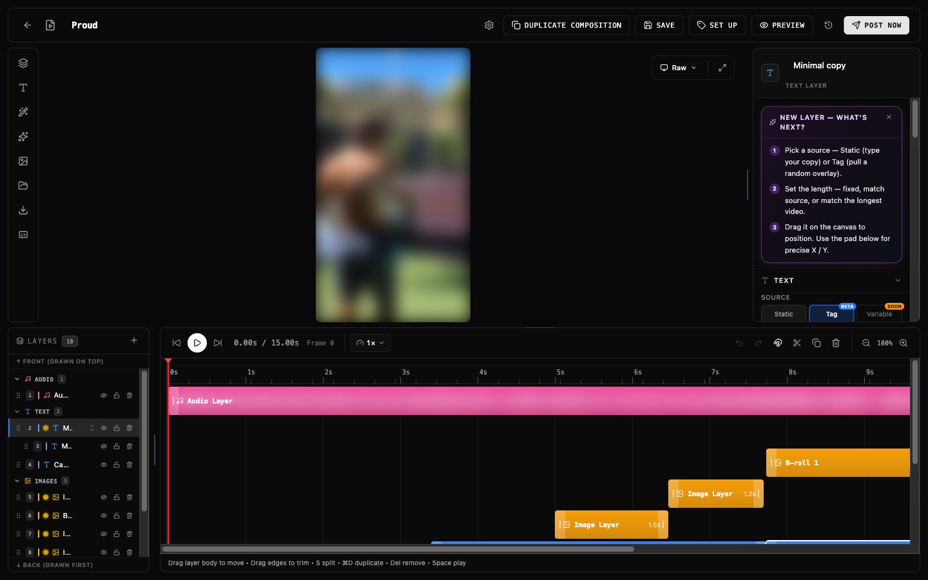Open the image media tool in sidebar
Image resolution: width=928 pixels, height=580 pixels.
click(23, 161)
